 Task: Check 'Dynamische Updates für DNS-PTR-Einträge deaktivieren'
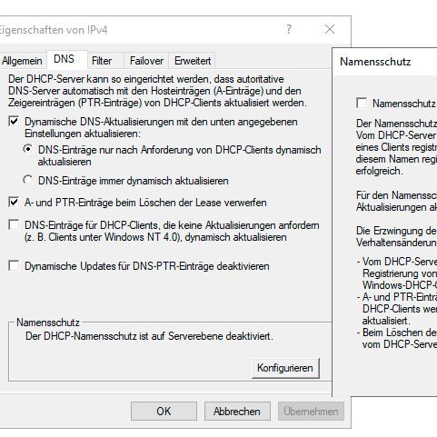[x=14, y=266]
